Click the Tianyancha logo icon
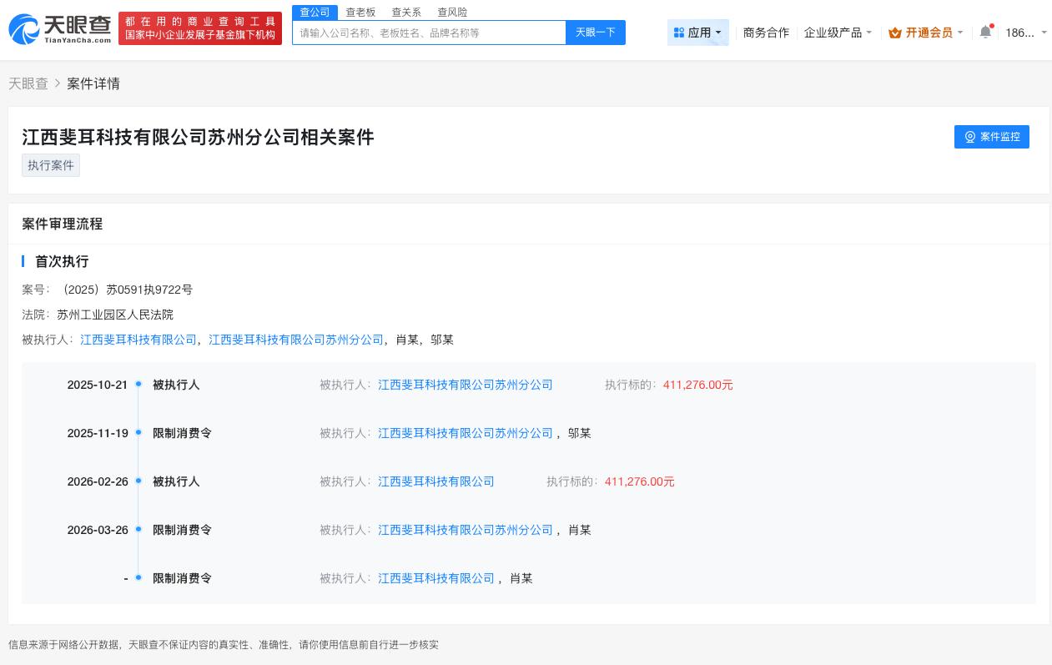 pyautogui.click(x=25, y=29)
